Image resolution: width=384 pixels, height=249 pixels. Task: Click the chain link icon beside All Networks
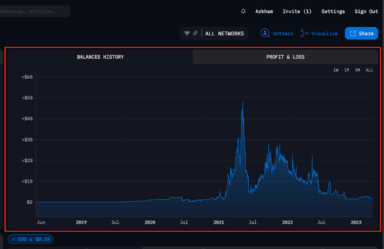click(195, 33)
